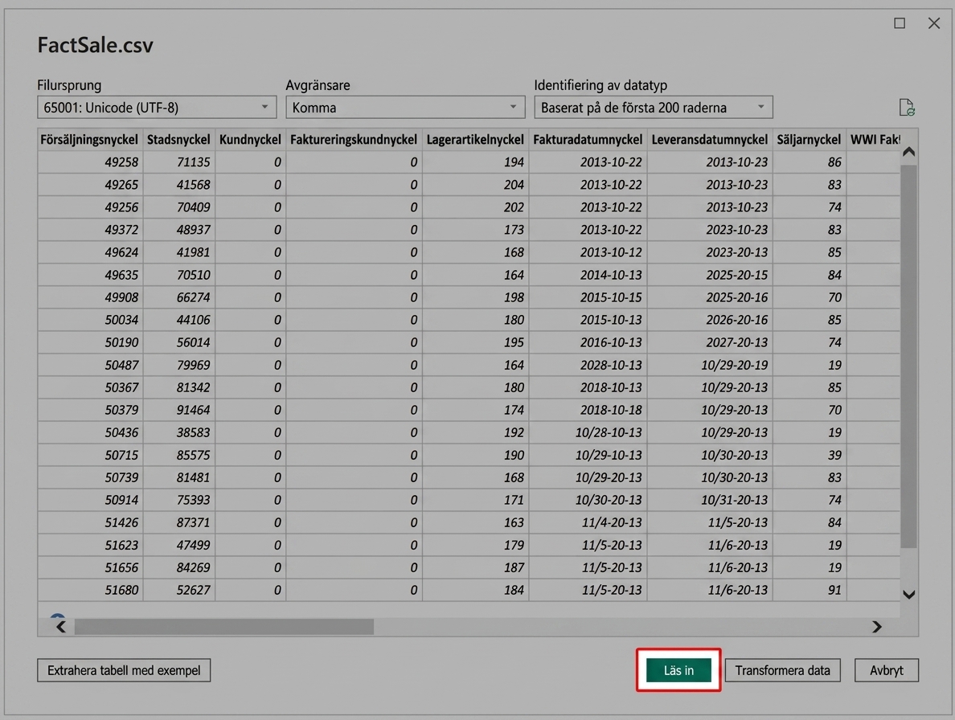Click cell value 41568

click(x=194, y=184)
